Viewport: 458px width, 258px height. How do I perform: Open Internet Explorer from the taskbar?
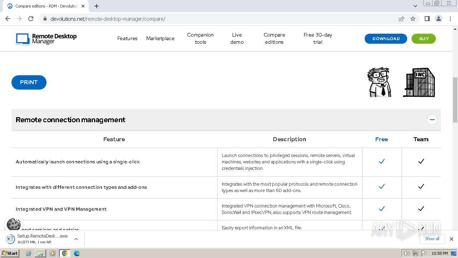pos(29,253)
